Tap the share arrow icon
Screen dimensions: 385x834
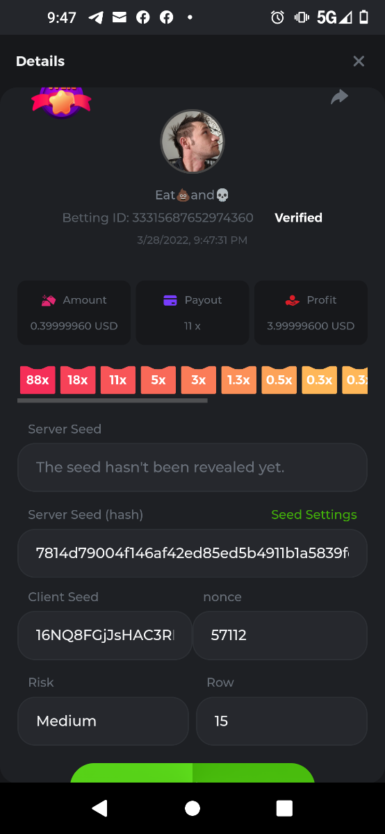(339, 97)
